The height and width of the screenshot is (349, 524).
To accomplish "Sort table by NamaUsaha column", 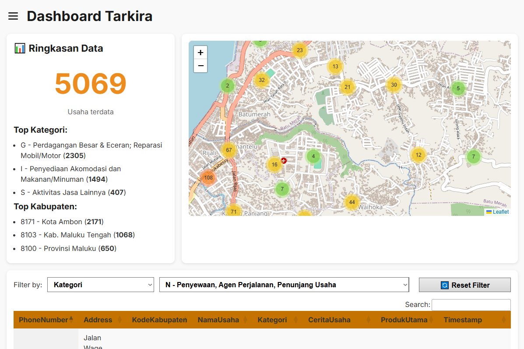I will pos(222,320).
